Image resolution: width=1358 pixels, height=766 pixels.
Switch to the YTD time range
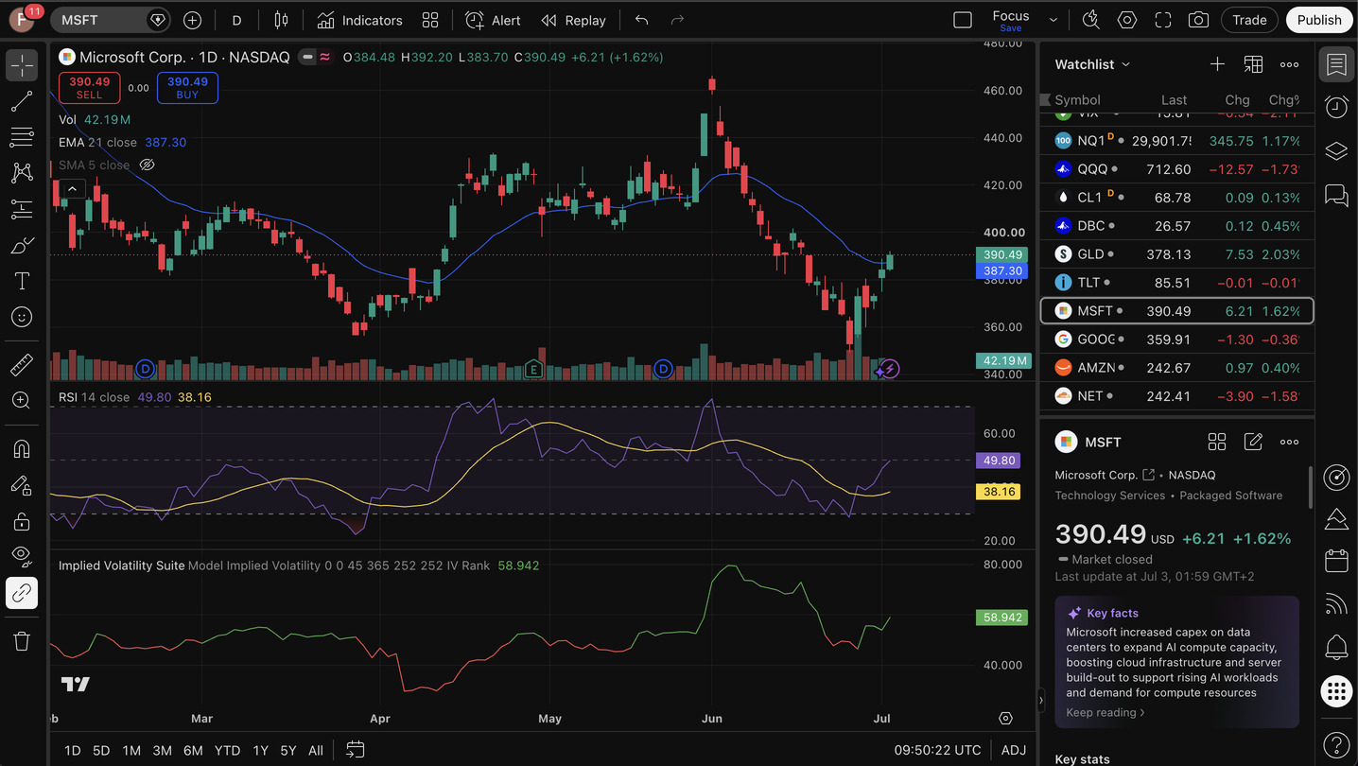(227, 750)
